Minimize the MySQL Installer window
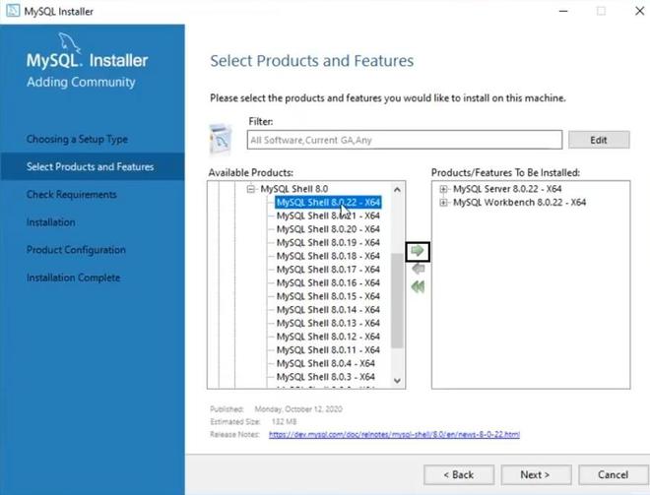The image size is (650, 495). [563, 11]
